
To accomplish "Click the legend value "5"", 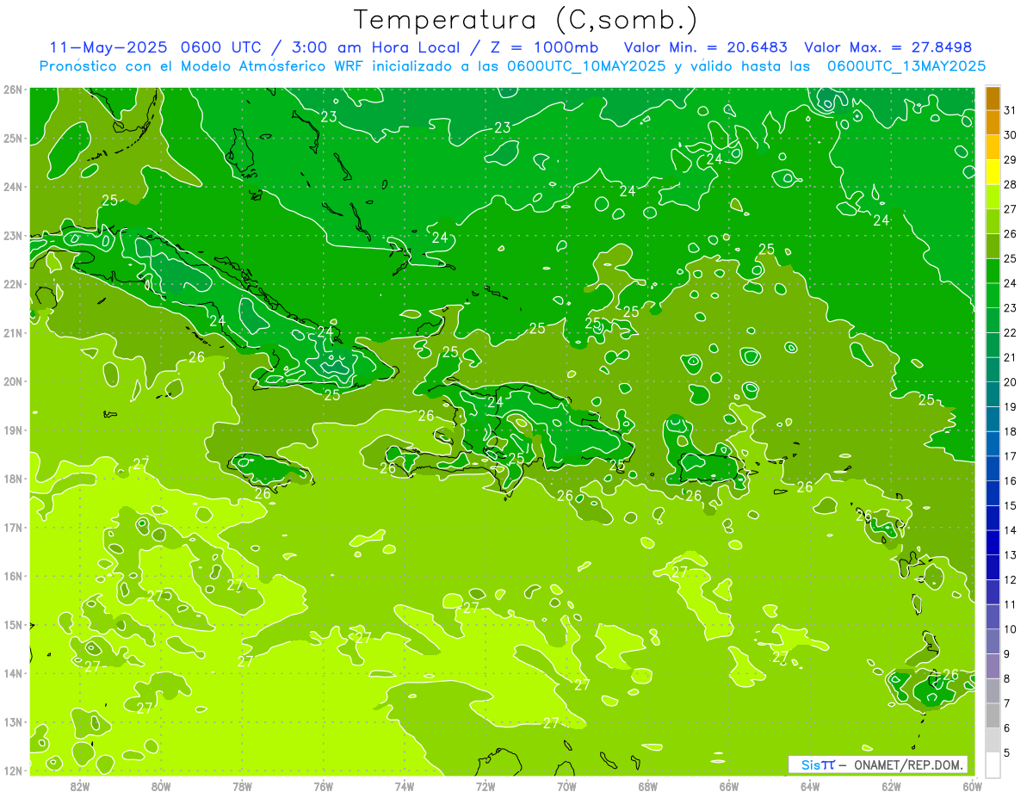I will (x=1008, y=752).
